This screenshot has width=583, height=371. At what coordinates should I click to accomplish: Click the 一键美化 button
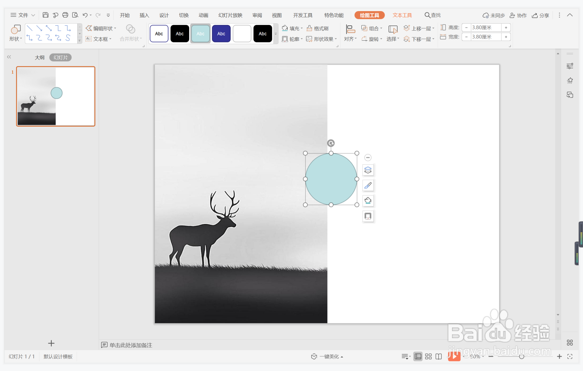pyautogui.click(x=327, y=356)
